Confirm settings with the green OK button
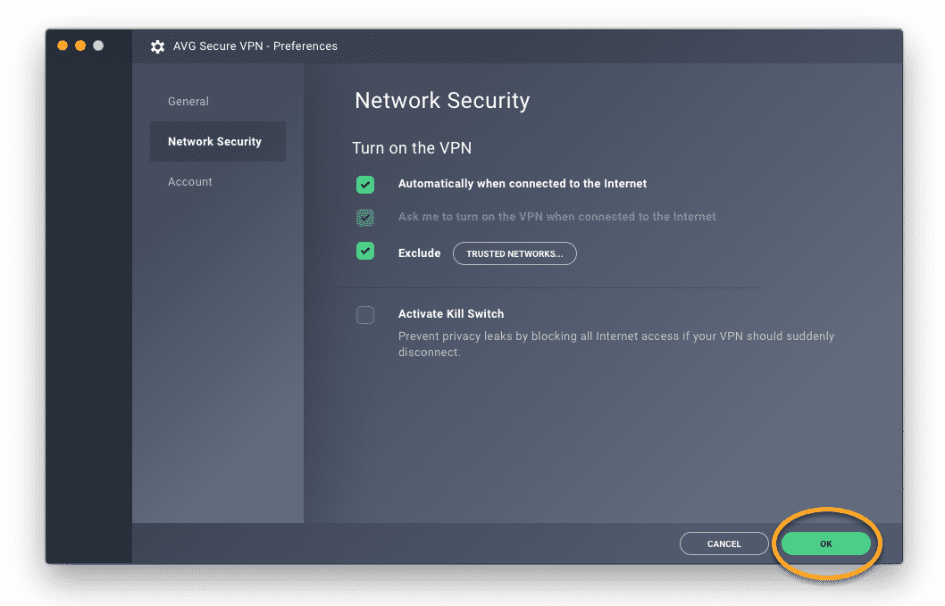Viewport: 945px width, 606px height. coord(825,544)
